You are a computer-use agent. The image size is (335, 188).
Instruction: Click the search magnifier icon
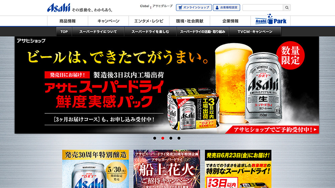pyautogui.click(x=287, y=7)
